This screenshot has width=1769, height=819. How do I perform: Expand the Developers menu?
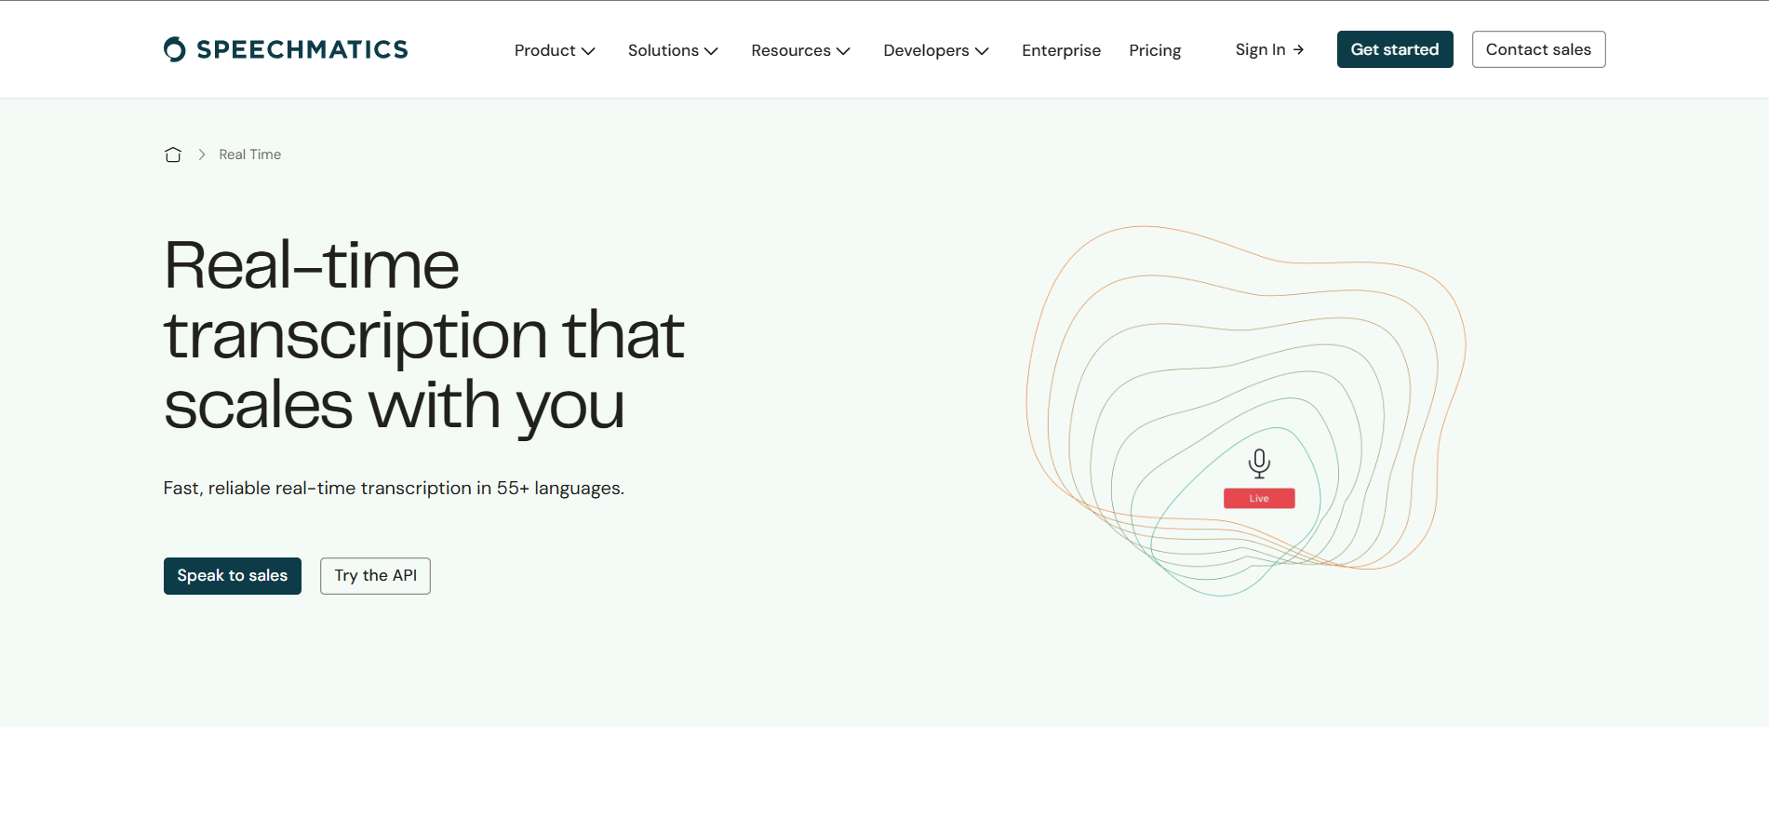tap(936, 50)
